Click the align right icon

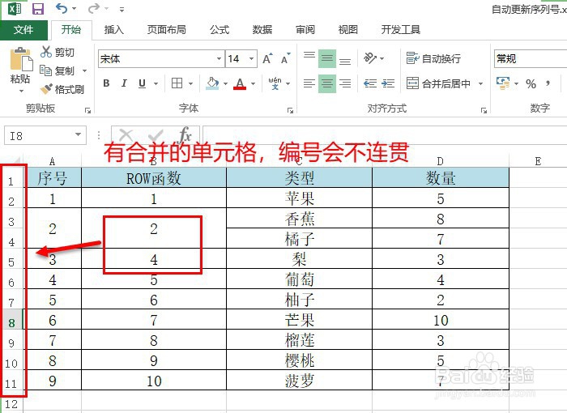click(345, 83)
